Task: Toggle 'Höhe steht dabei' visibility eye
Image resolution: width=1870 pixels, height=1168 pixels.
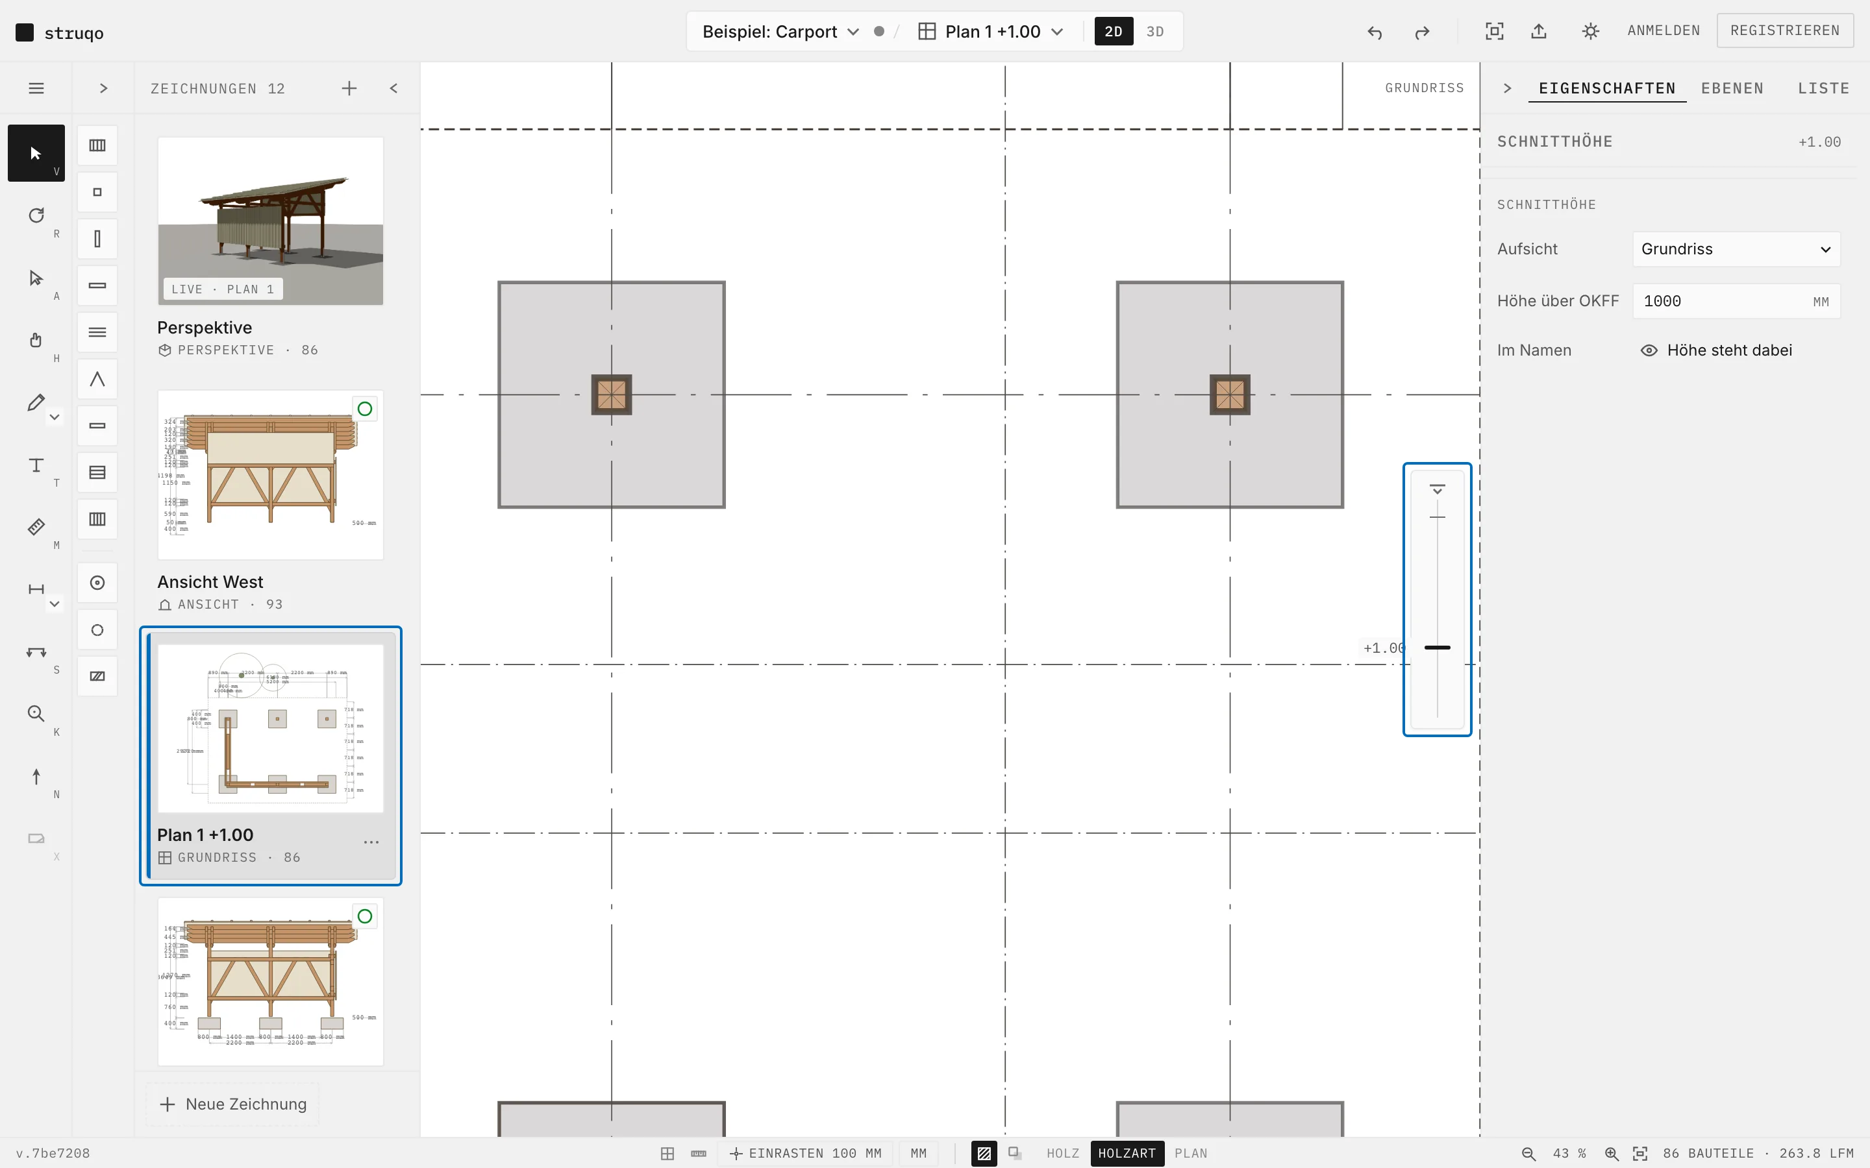Action: tap(1649, 350)
